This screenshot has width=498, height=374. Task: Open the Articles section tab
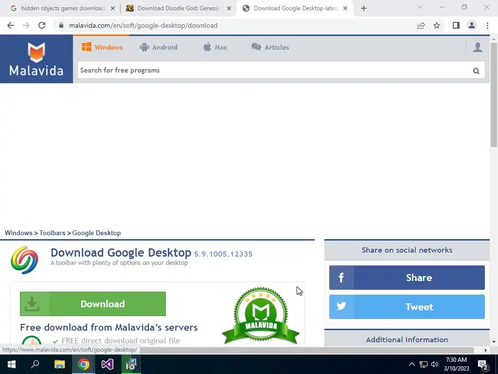[x=270, y=47]
